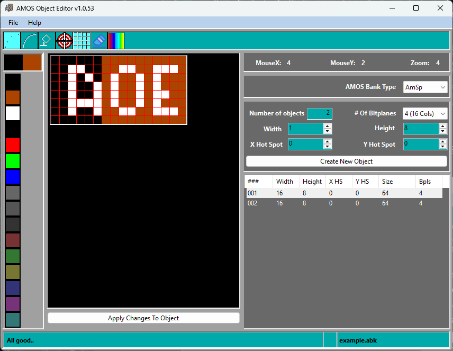Image resolution: width=453 pixels, height=351 pixels.
Task: Pick the teal palette swatch
Action: (x=13, y=320)
